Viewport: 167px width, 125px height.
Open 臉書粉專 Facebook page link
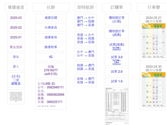tap(51, 47)
